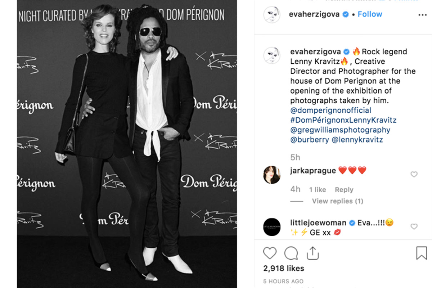The height and width of the screenshot is (288, 432).
Task: Open the littlejoewoman avatar
Action: pyautogui.click(x=272, y=227)
